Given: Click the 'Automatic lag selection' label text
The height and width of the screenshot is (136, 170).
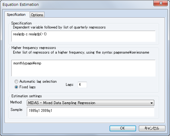Looking at the screenshot, I should pos(38,81).
